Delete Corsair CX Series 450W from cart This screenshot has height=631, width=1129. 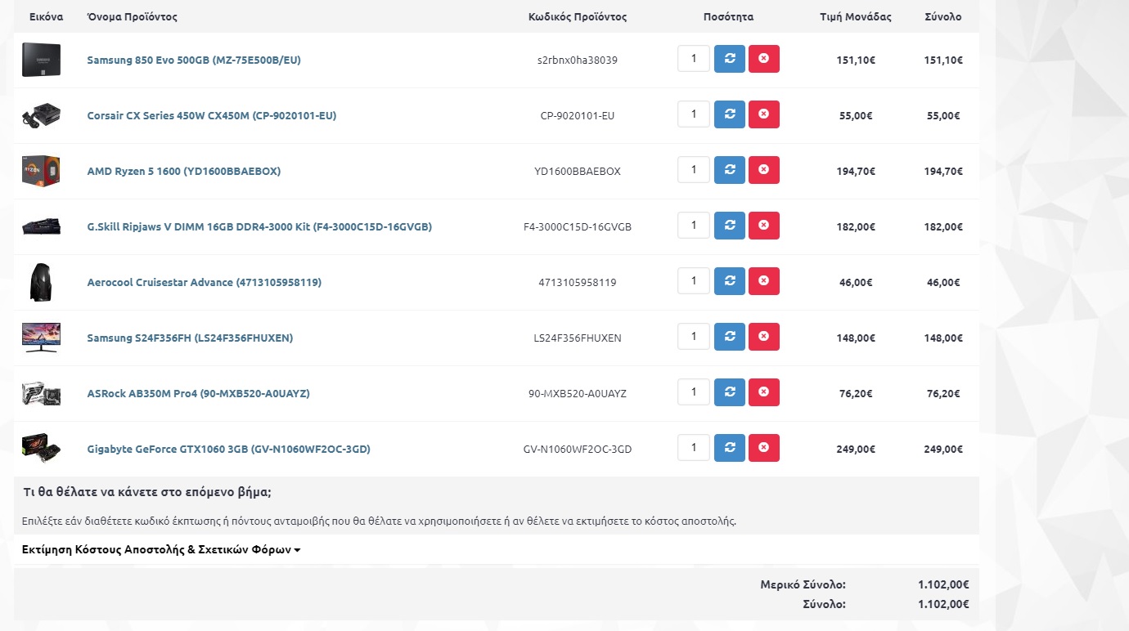pyautogui.click(x=764, y=114)
